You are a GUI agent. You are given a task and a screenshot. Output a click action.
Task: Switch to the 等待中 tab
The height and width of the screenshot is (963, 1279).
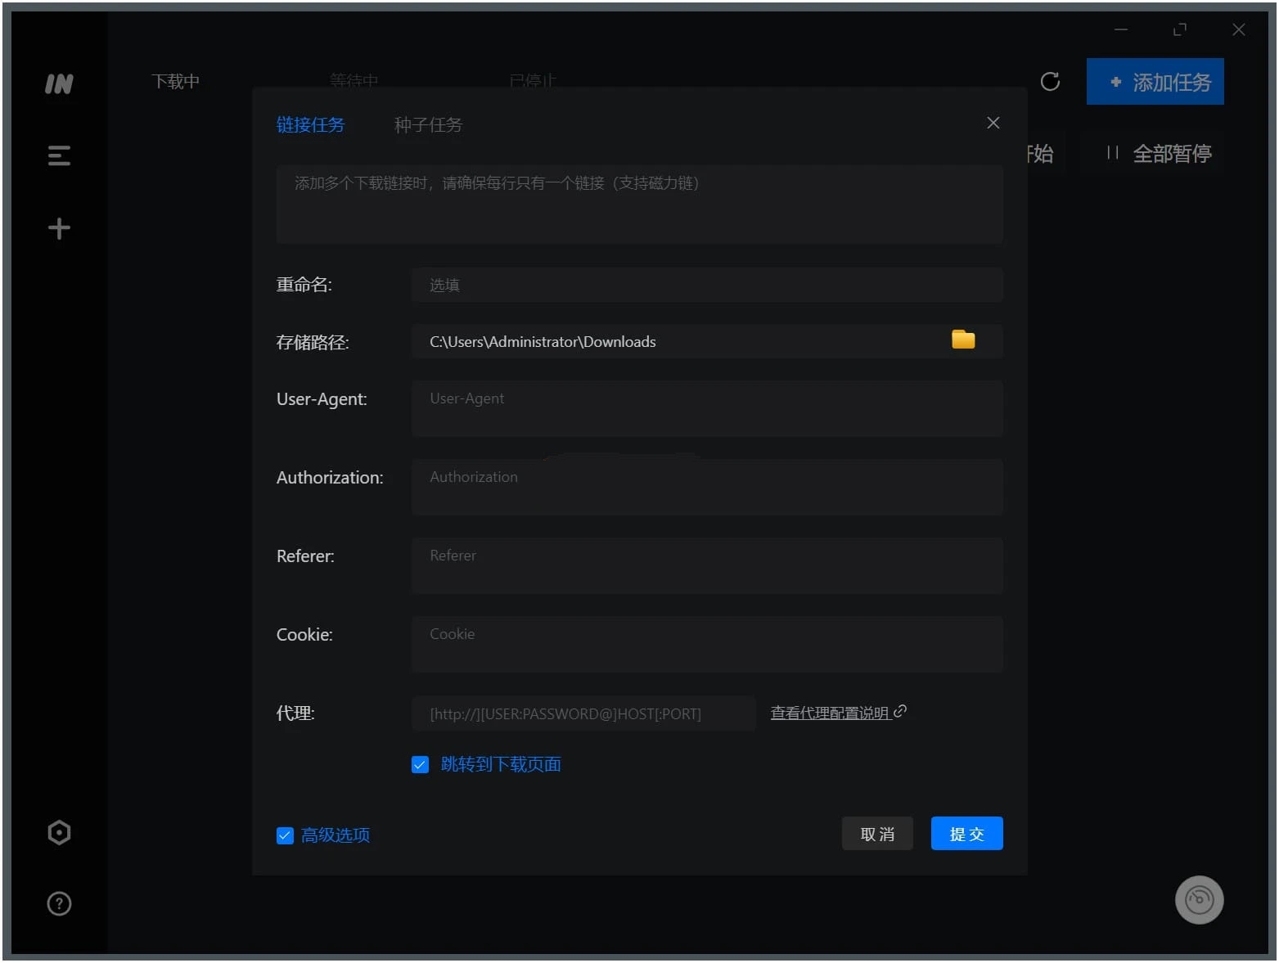353,81
